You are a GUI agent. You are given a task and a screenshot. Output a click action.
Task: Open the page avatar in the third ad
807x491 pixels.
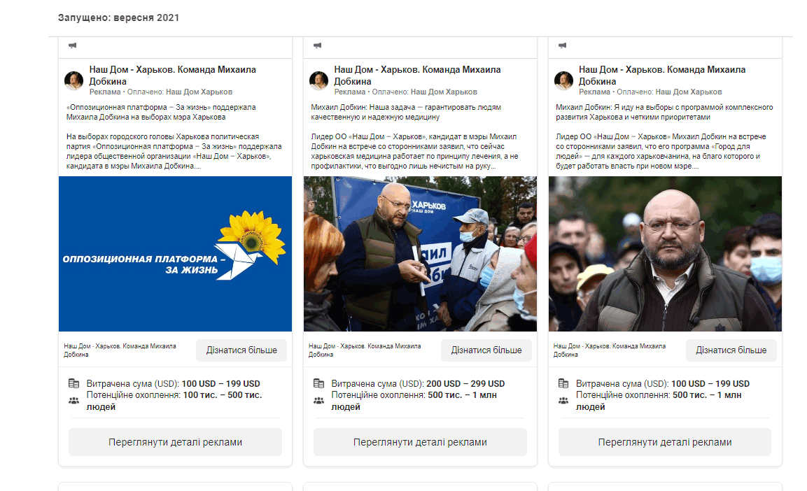click(x=564, y=80)
